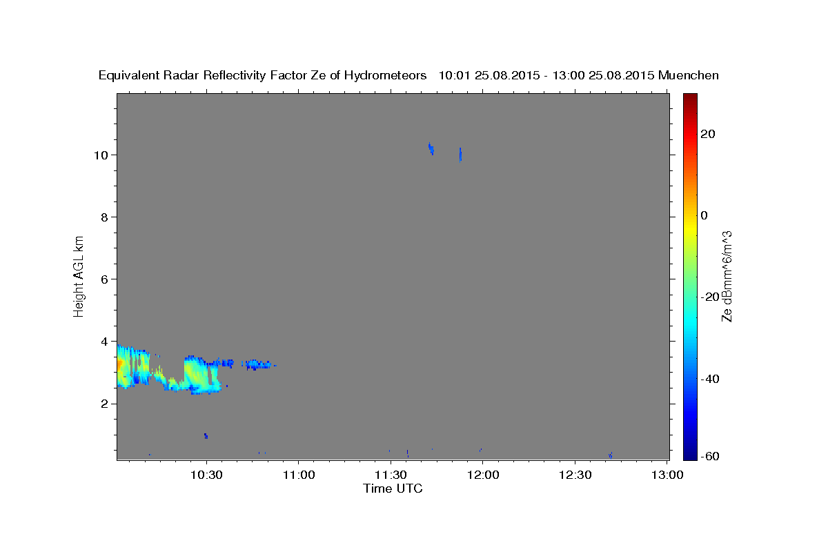Click the colorbar value -20
Viewport: 828px width, 552px height.
click(x=709, y=297)
